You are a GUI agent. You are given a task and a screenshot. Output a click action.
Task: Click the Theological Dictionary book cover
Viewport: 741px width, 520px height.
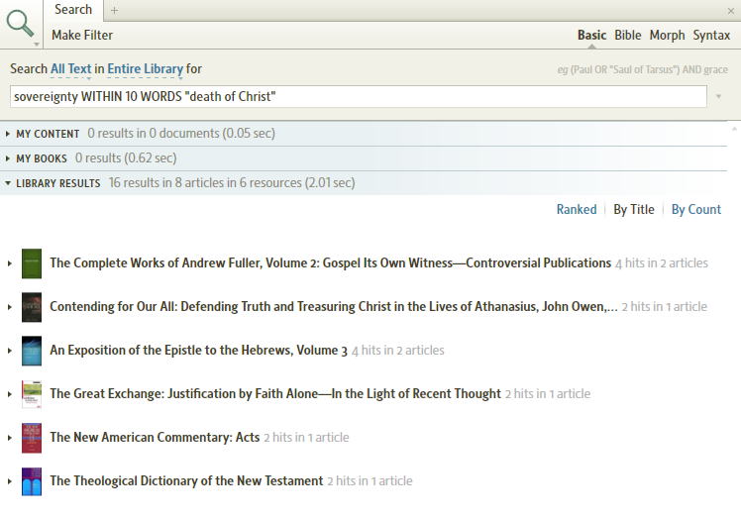[32, 481]
